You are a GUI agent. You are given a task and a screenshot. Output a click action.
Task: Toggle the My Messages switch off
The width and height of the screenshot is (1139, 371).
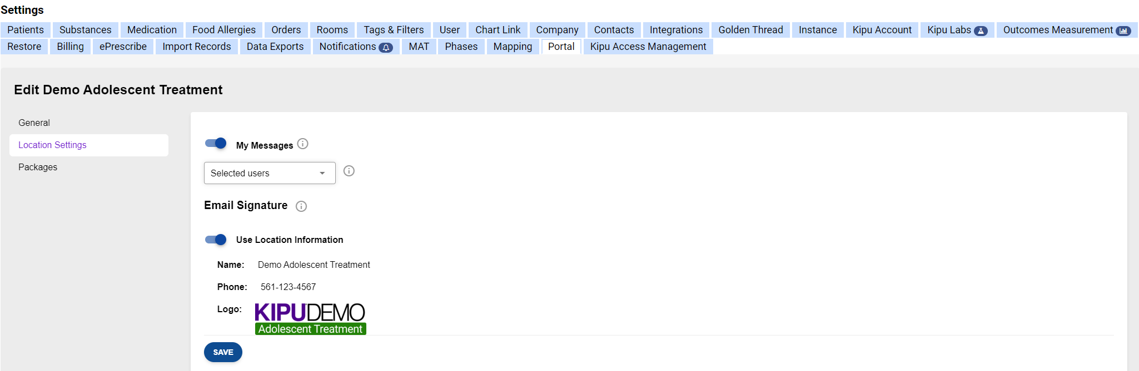coord(216,144)
